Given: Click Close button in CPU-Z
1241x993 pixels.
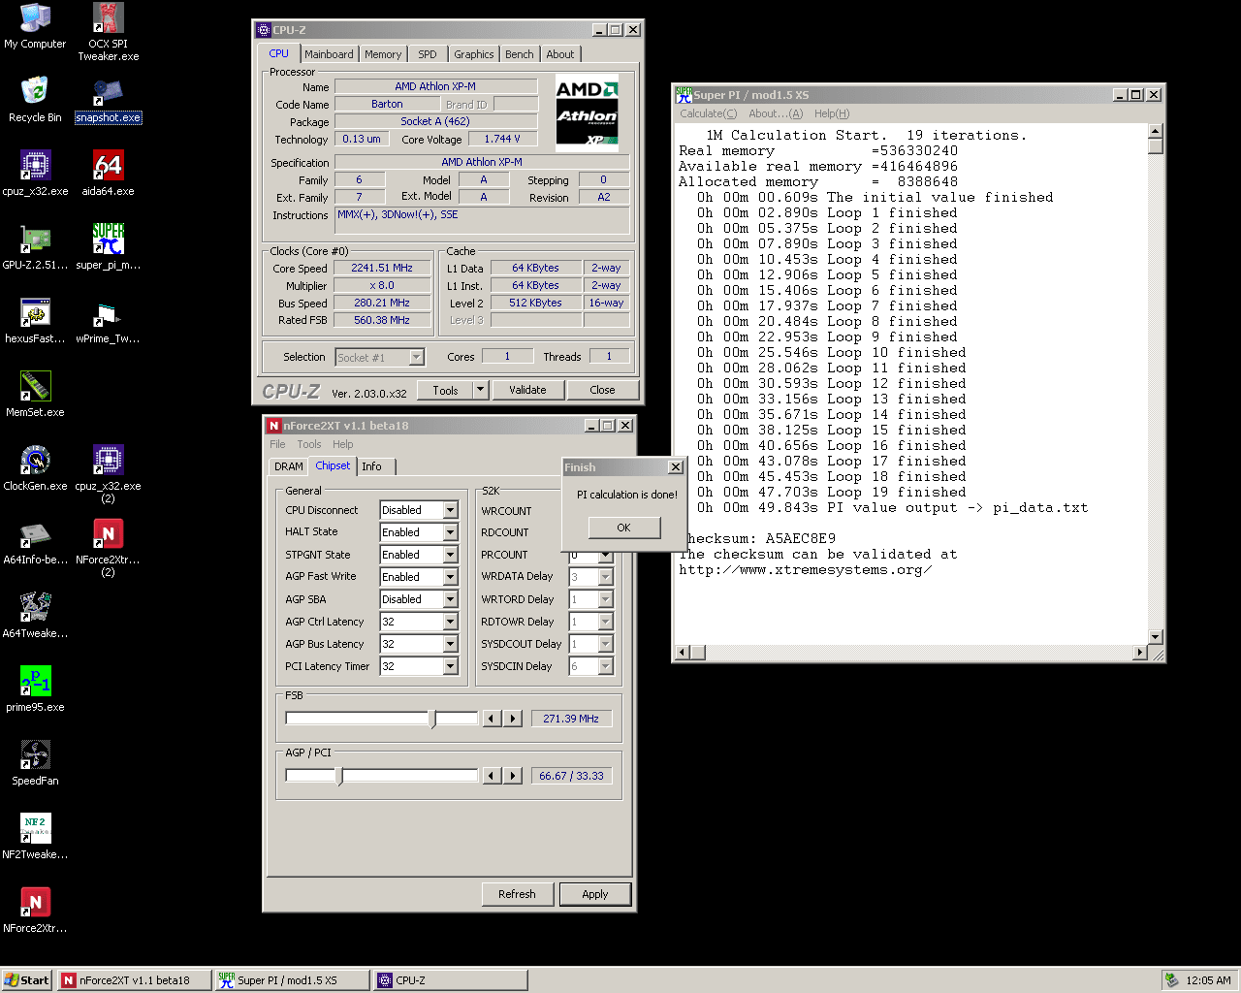Looking at the screenshot, I should (602, 390).
